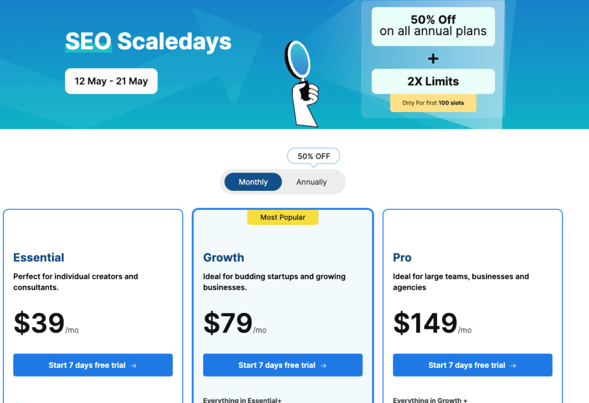
Task: Select the 50% Off on all annual plans box
Action: [x=433, y=26]
